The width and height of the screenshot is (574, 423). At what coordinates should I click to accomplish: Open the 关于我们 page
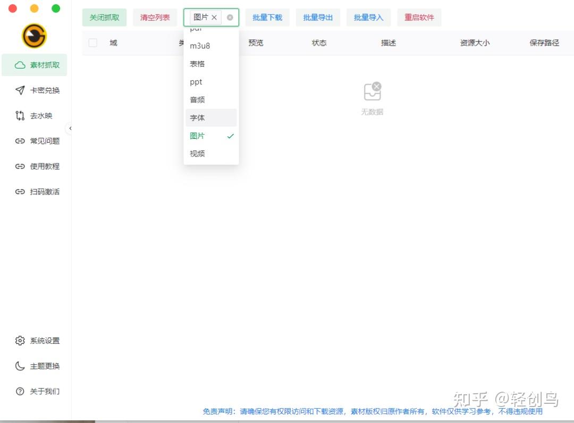tap(35, 391)
